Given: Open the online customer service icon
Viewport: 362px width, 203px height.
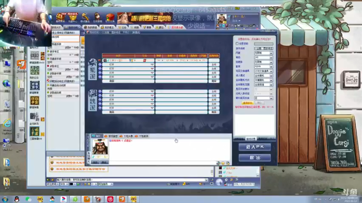Looking at the screenshot, I should 97,18.
